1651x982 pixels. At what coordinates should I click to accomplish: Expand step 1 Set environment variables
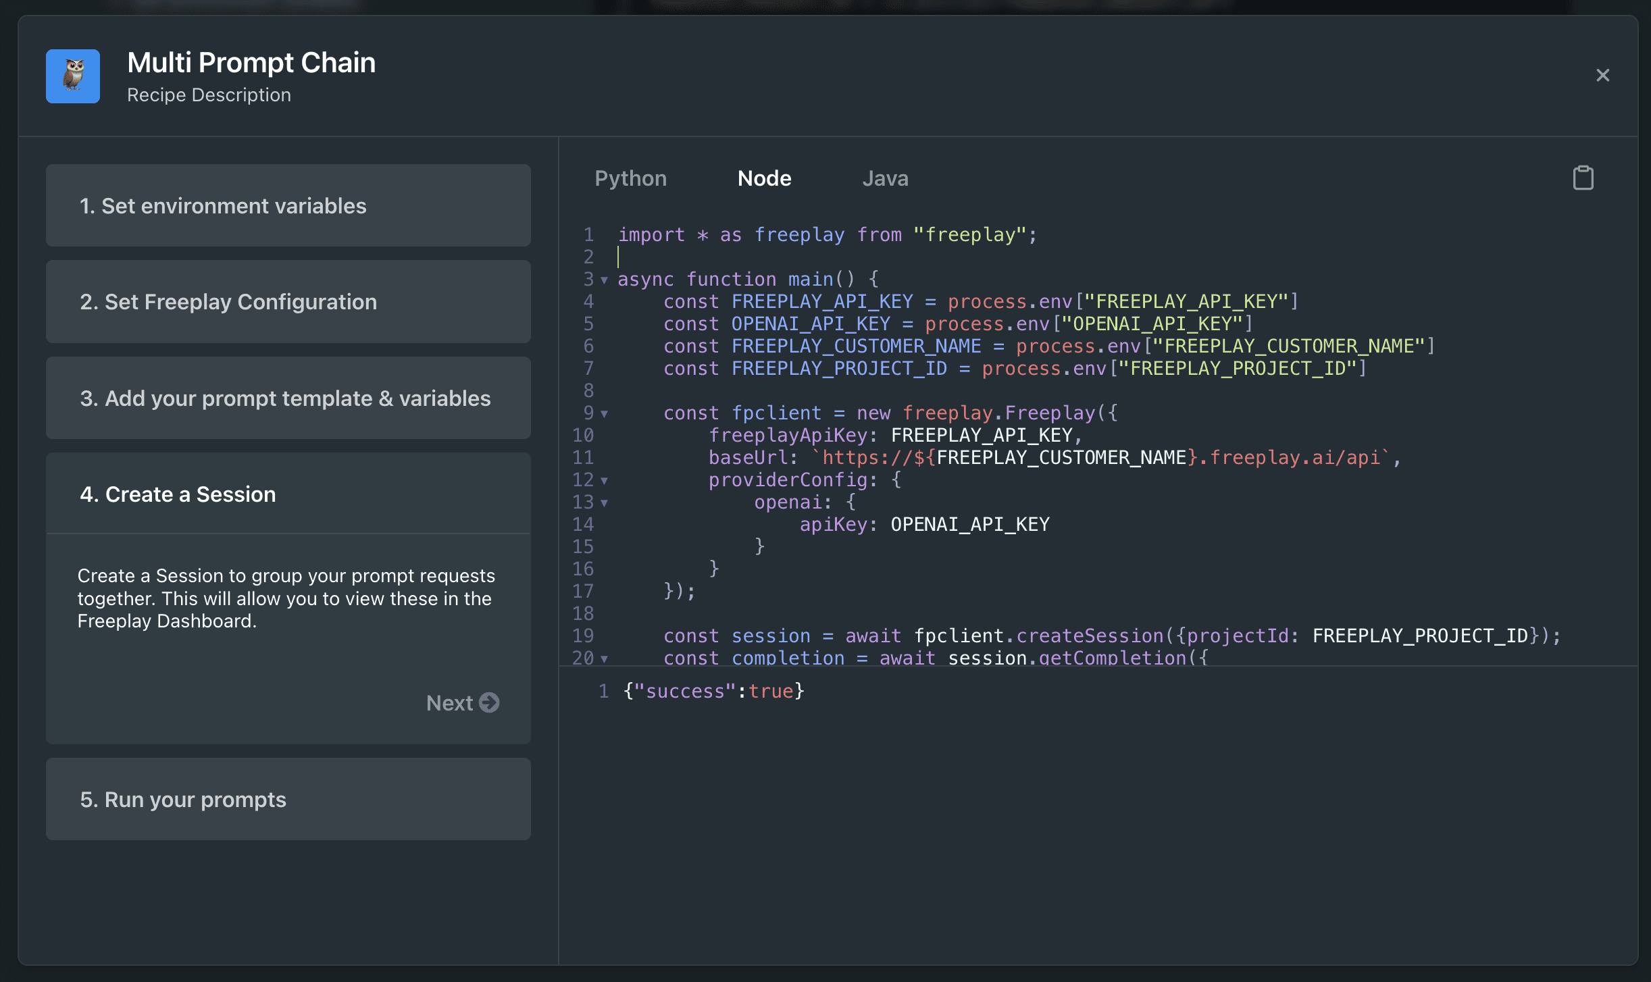(x=288, y=205)
